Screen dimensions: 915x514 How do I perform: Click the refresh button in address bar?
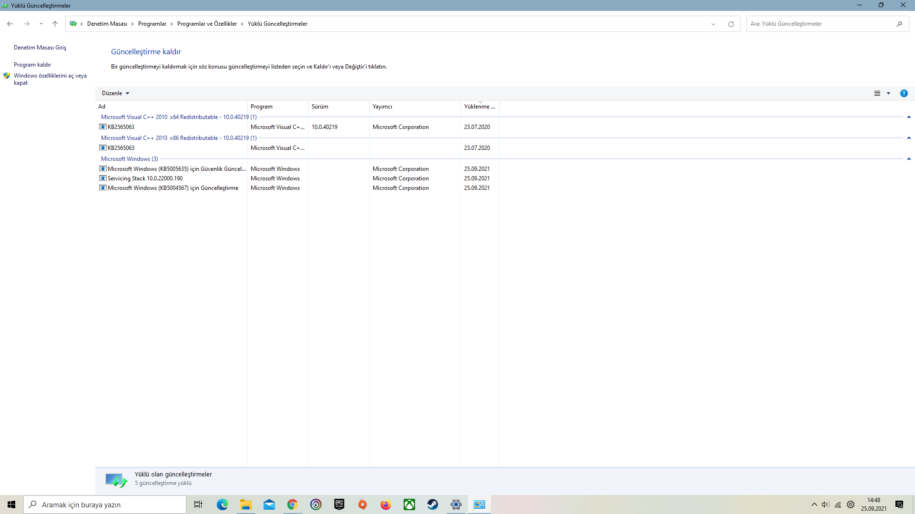tap(731, 24)
